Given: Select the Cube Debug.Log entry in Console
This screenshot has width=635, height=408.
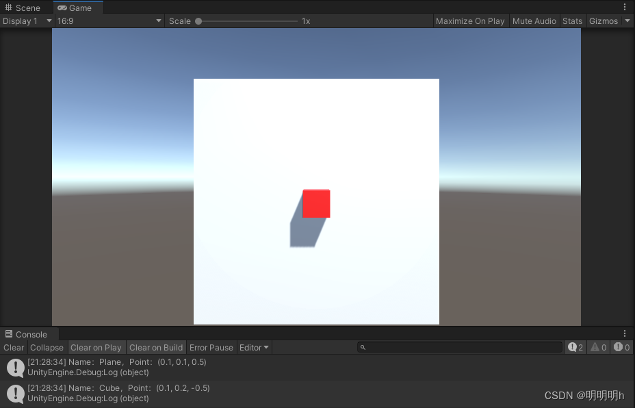Looking at the screenshot, I should pyautogui.click(x=137, y=393).
